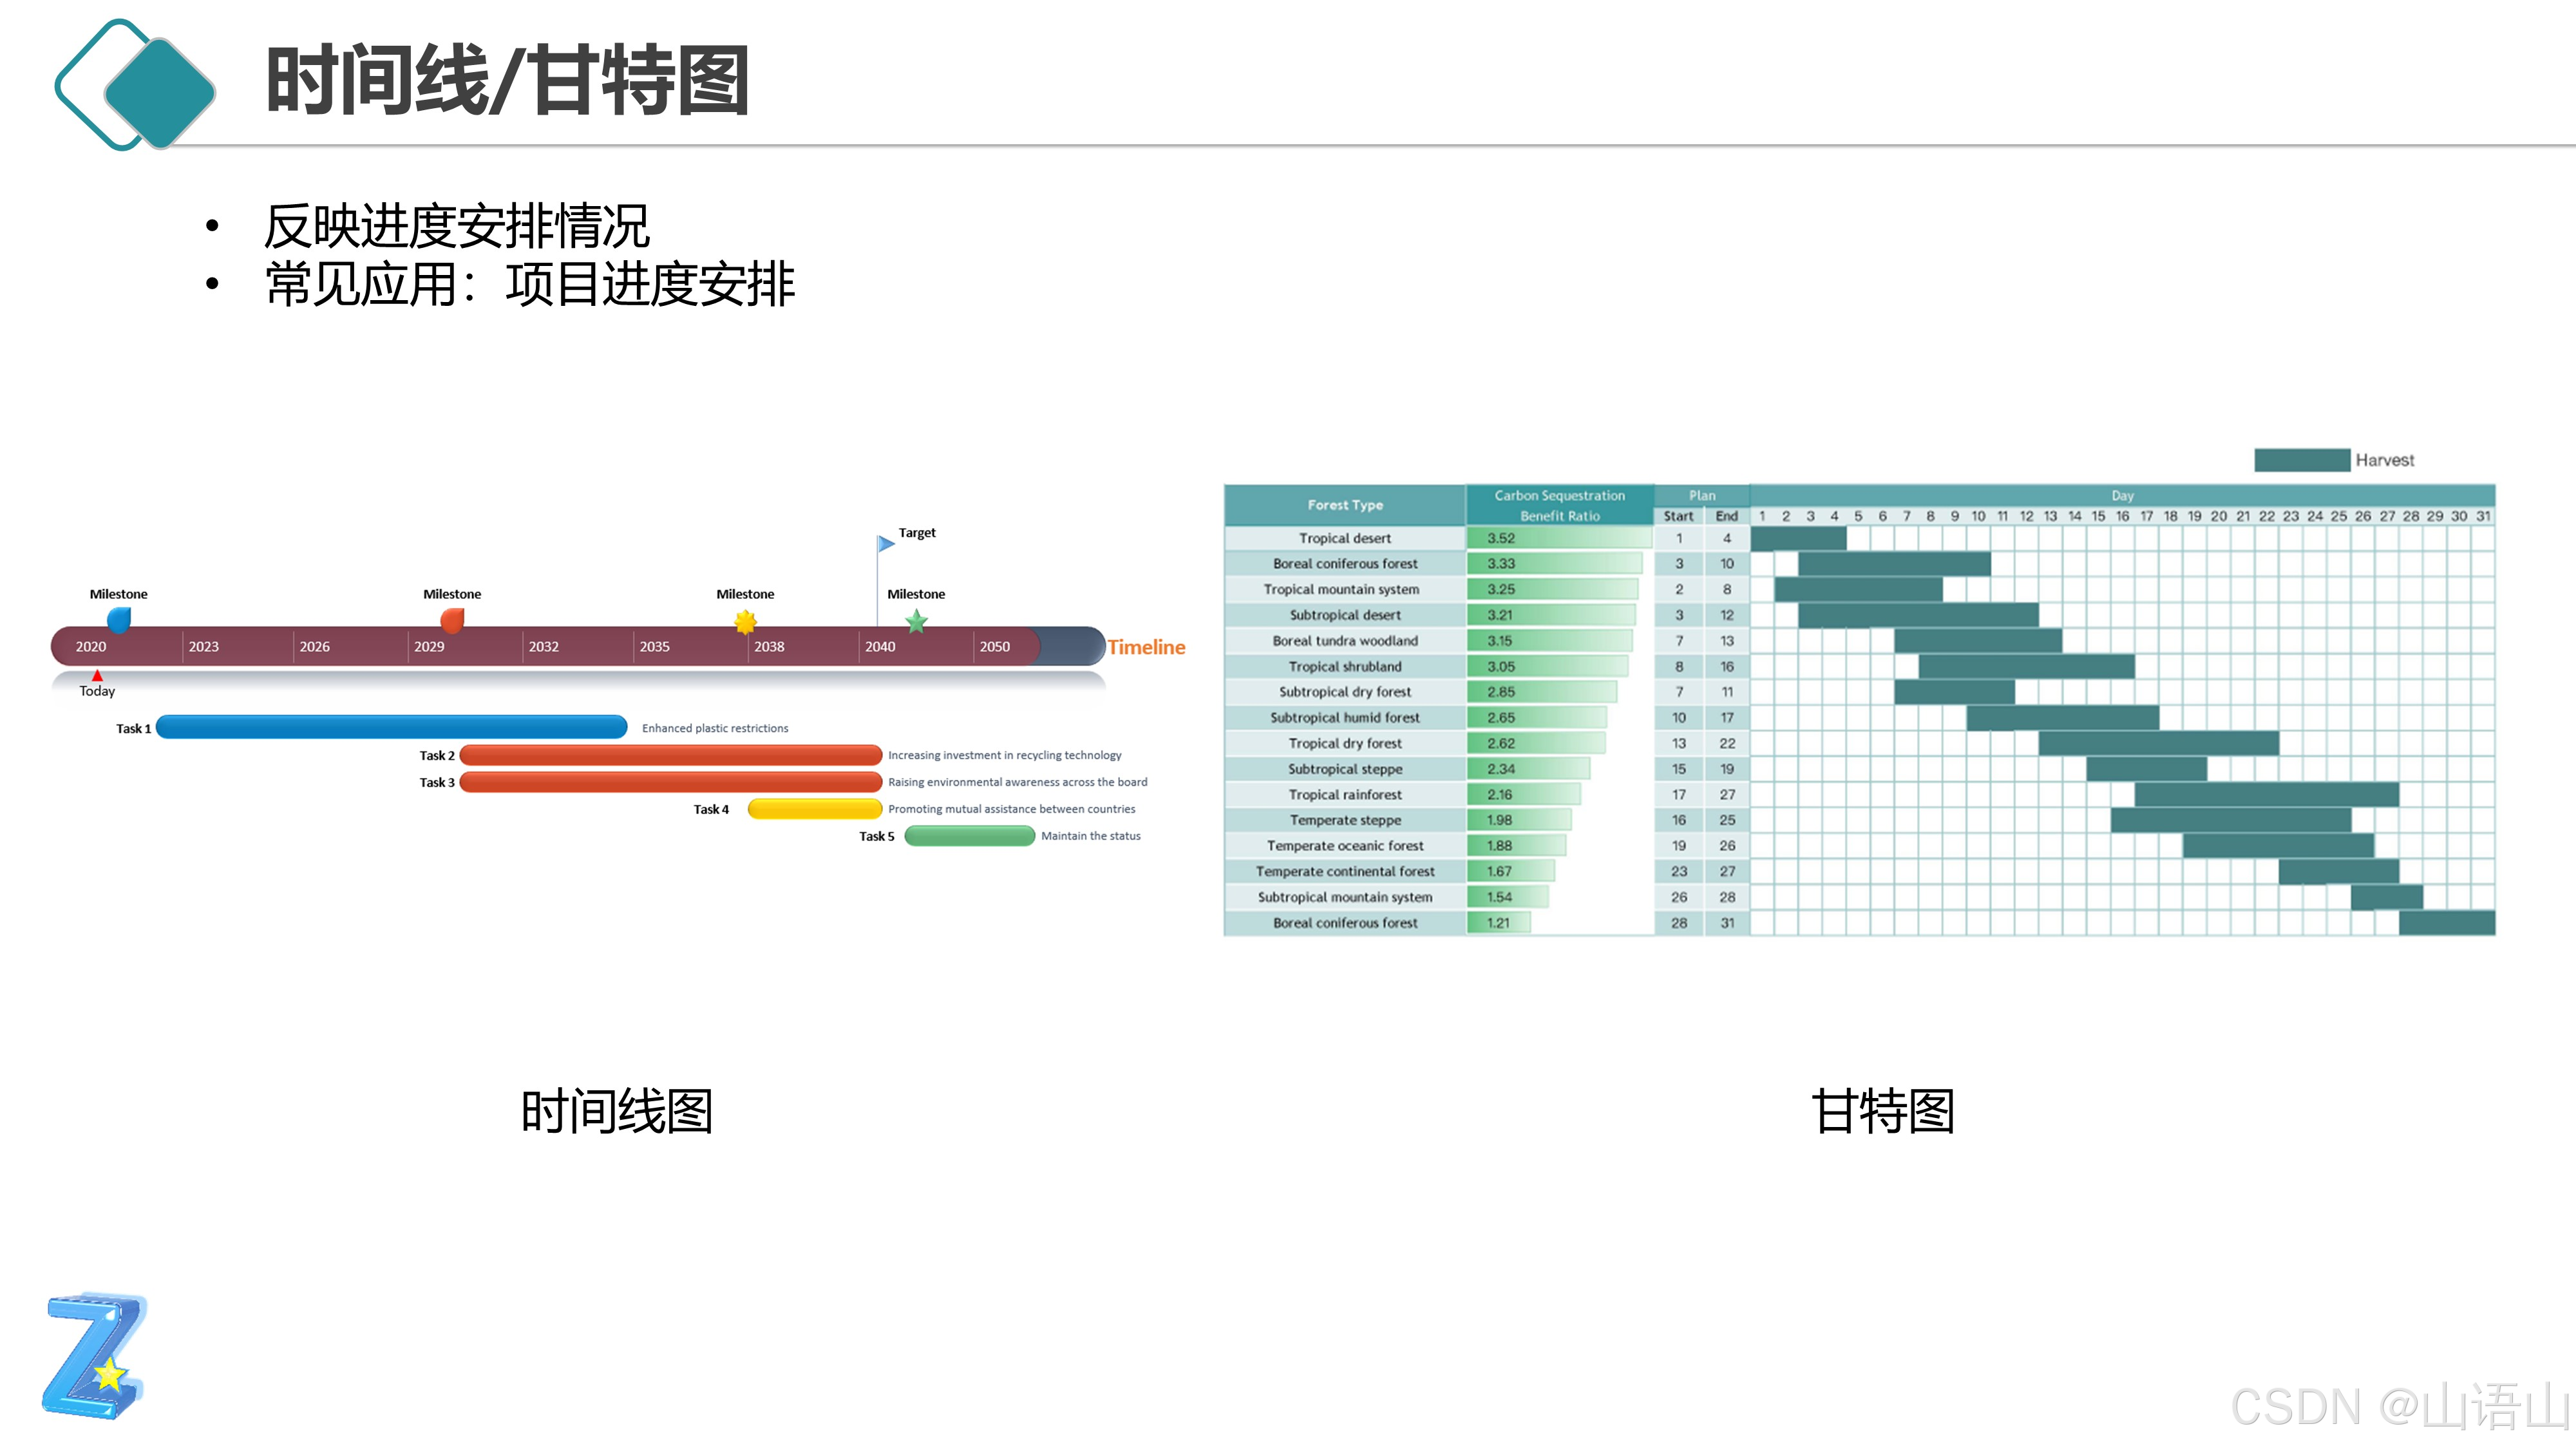Click the Forest Type column header
The height and width of the screenshot is (1449, 2576).
[x=1345, y=505]
